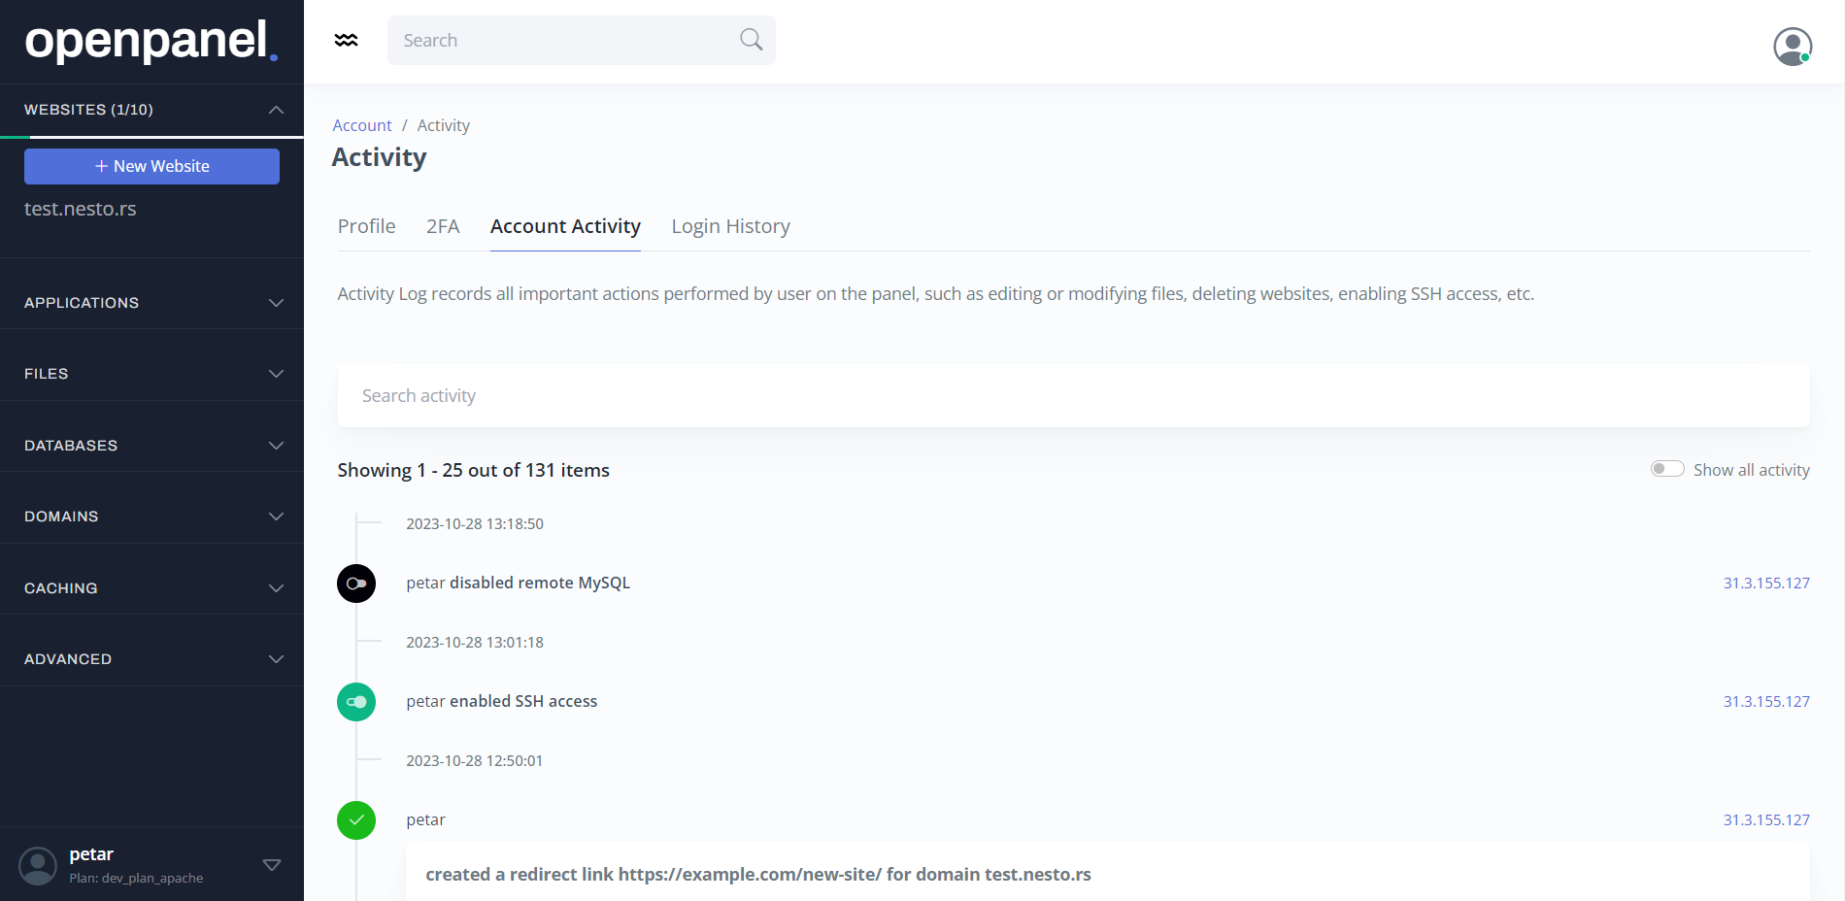Open the petar account dropdown arrow
Viewport: 1845px width, 901px height.
(x=272, y=865)
